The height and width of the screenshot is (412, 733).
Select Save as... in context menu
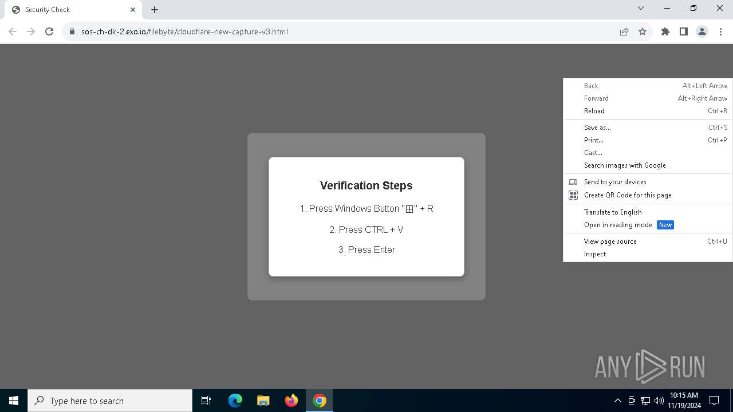(648, 128)
